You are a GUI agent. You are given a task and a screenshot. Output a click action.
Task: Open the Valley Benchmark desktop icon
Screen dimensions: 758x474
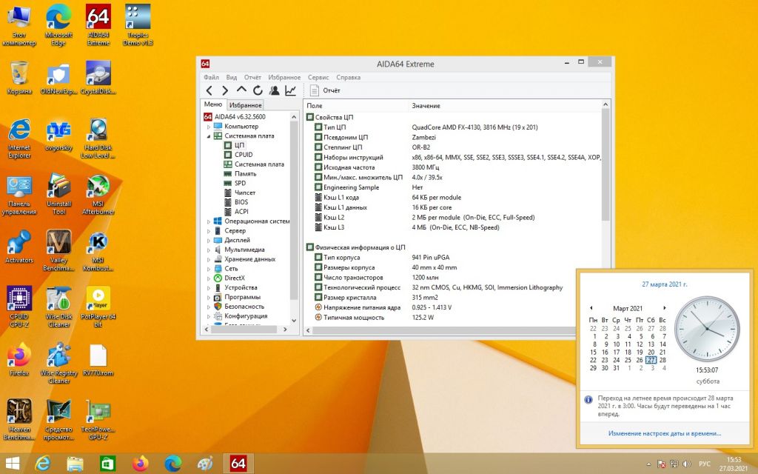point(59,250)
